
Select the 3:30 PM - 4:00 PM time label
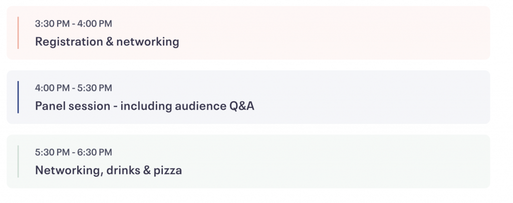pos(74,24)
